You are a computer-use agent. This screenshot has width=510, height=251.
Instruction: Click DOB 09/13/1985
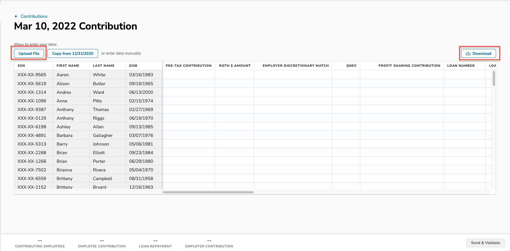tap(141, 127)
